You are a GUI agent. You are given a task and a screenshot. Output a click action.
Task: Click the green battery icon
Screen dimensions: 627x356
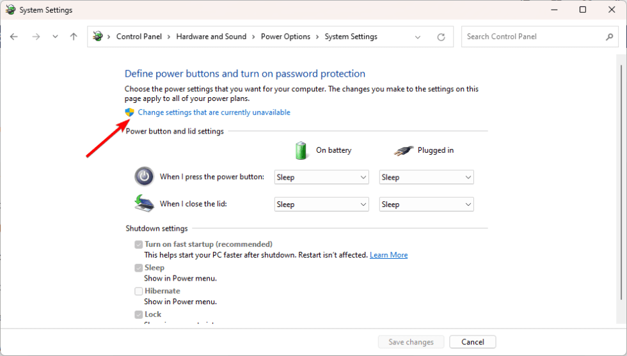tap(301, 150)
